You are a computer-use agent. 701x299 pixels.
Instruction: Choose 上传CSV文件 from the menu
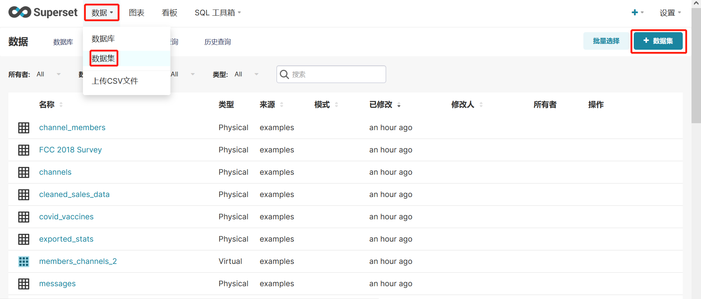click(x=127, y=81)
